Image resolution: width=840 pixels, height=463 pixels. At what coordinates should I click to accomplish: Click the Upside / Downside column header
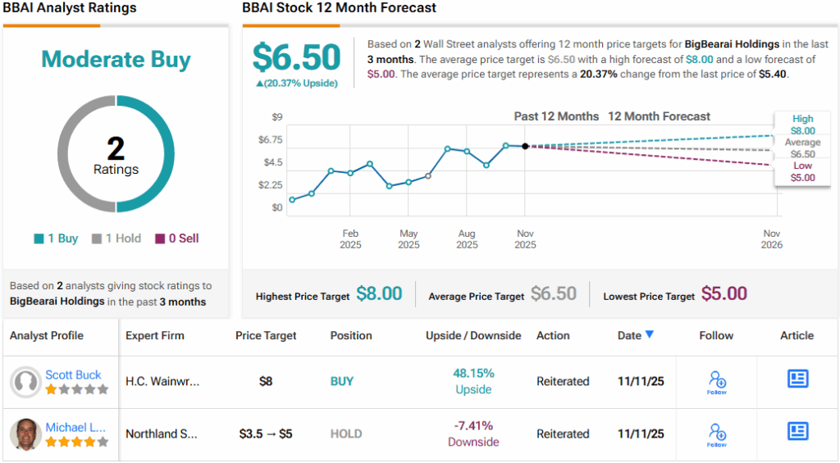pos(473,336)
